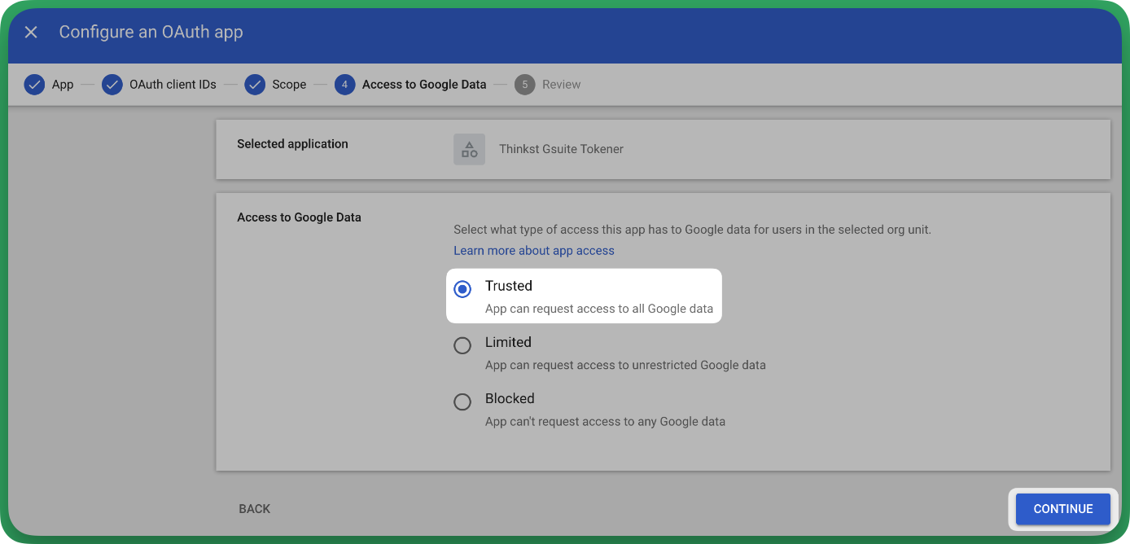Click the CONTINUE button
The height and width of the screenshot is (544, 1130).
click(x=1063, y=509)
